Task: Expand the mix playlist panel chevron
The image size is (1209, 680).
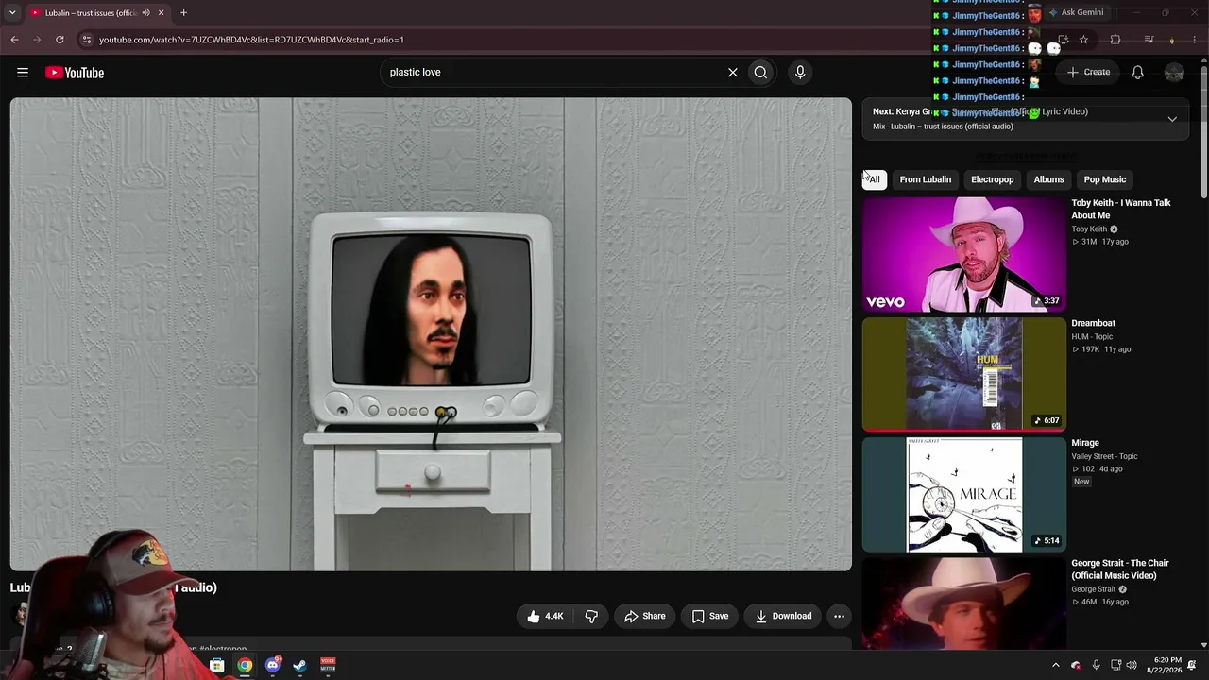Action: [x=1172, y=119]
